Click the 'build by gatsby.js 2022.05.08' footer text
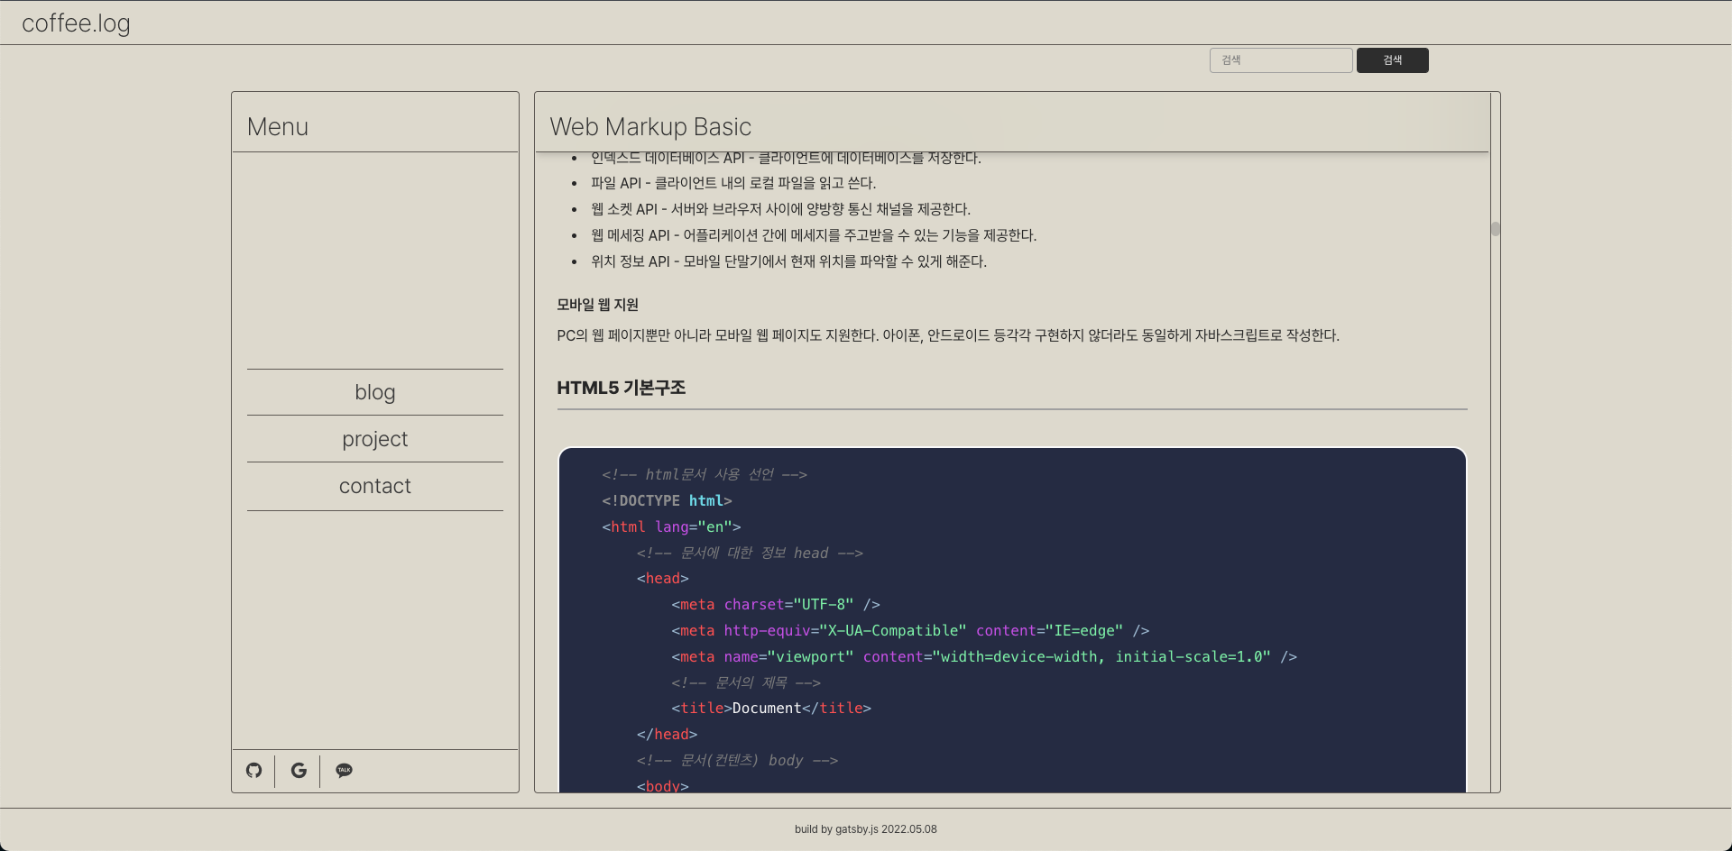Viewport: 1732px width, 851px height. (x=865, y=828)
